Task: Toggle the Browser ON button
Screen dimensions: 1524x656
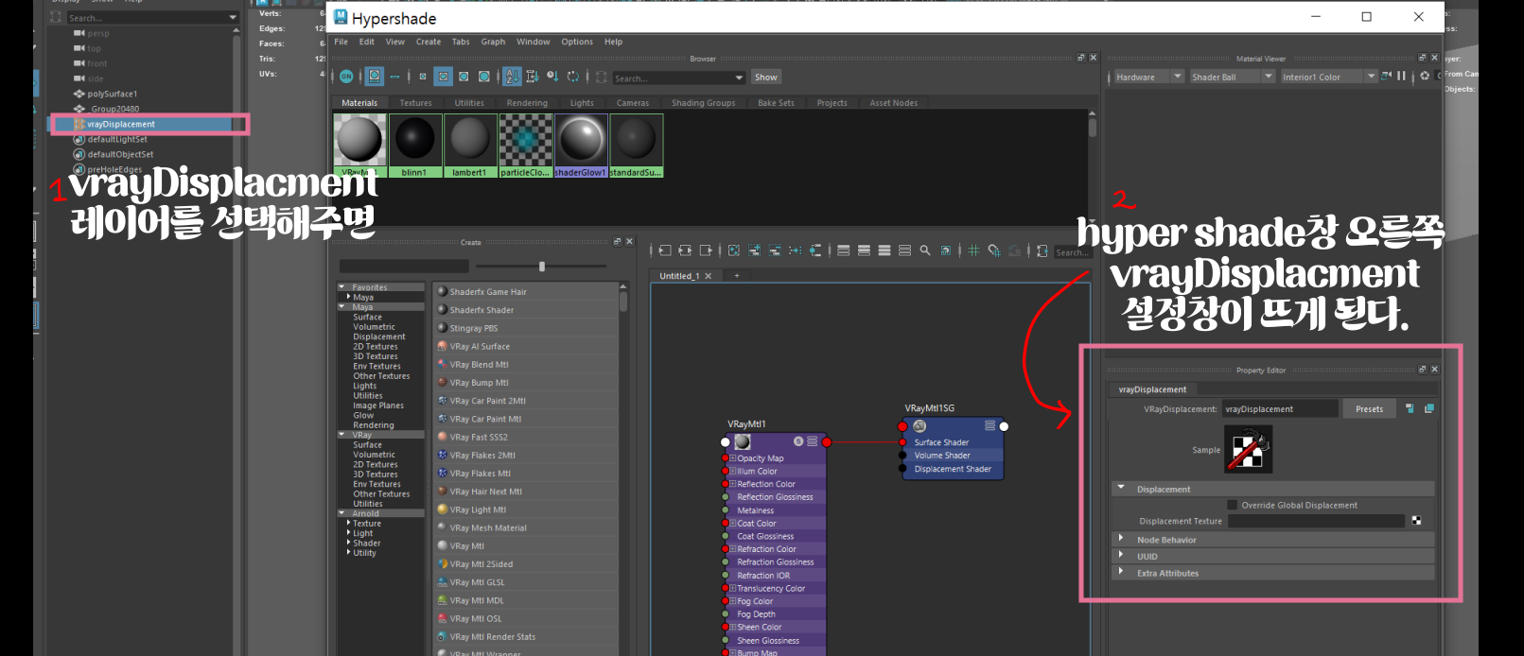Action: [x=346, y=77]
